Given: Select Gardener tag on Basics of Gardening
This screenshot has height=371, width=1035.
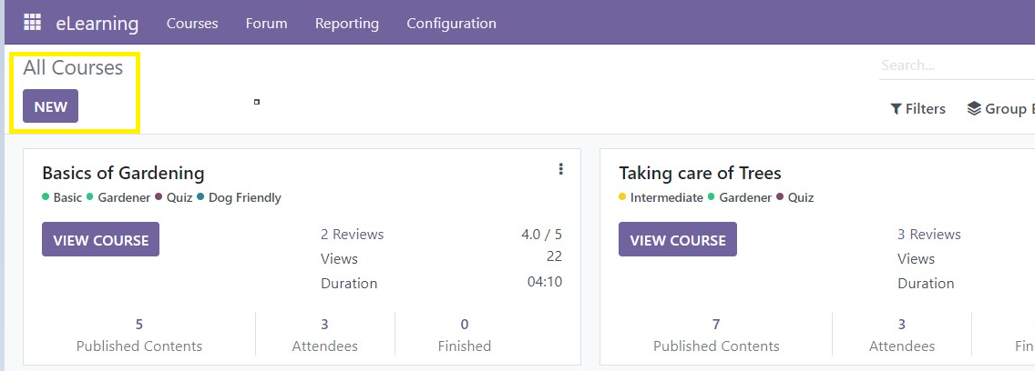Looking at the screenshot, I should click(118, 197).
